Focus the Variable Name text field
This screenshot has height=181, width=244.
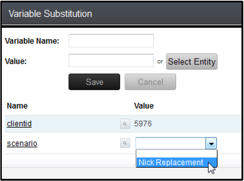tap(111, 41)
